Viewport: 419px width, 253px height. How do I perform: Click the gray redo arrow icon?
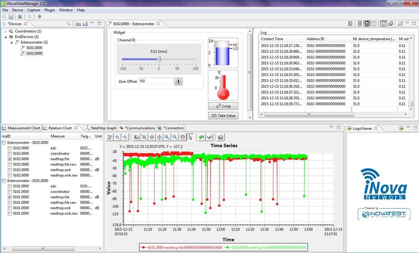click(x=209, y=137)
